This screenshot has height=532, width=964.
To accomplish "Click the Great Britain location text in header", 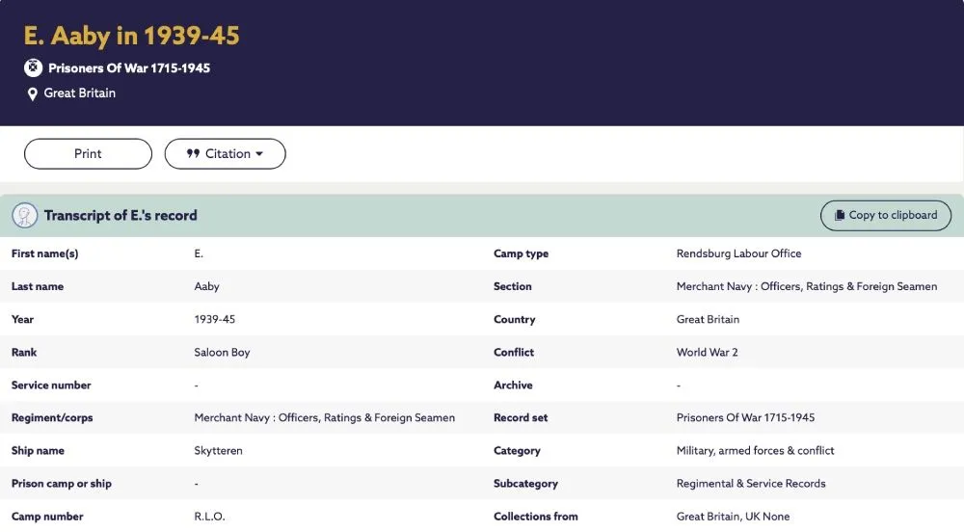I will [80, 93].
